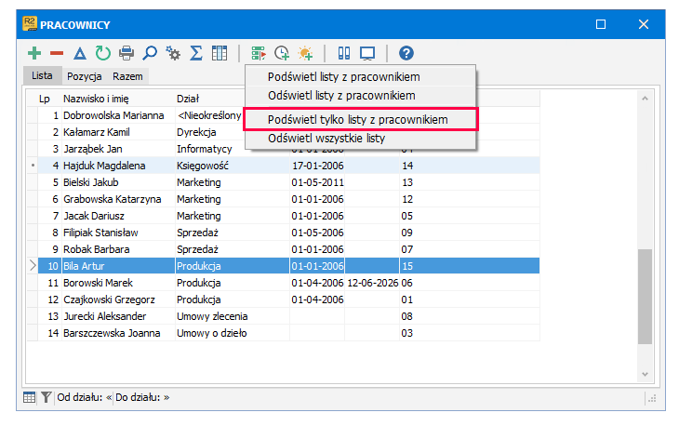
Task: Click the funnel filter icon in status bar
Action: click(x=47, y=397)
